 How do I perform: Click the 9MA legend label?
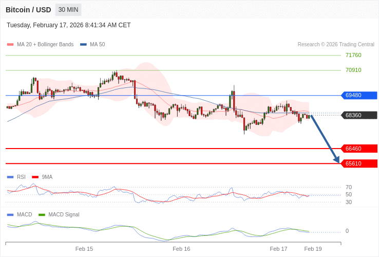click(x=47, y=177)
